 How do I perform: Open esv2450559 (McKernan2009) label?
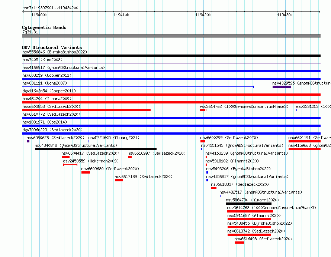(91, 161)
